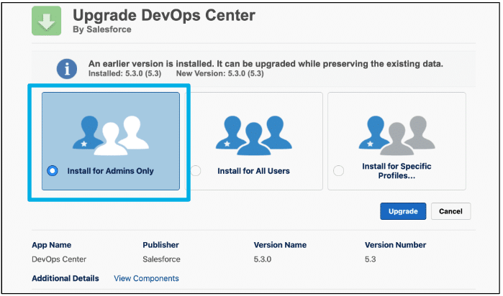Select the Install for All Users radio
503x296 pixels.
(196, 171)
